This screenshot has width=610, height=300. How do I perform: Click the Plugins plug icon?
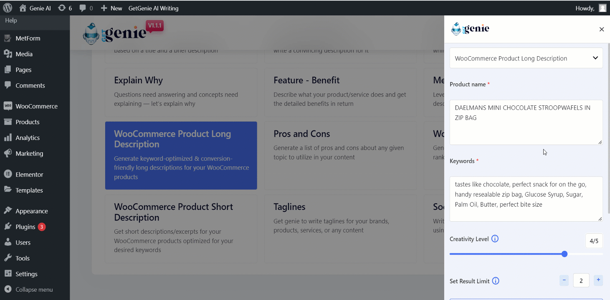coord(8,227)
